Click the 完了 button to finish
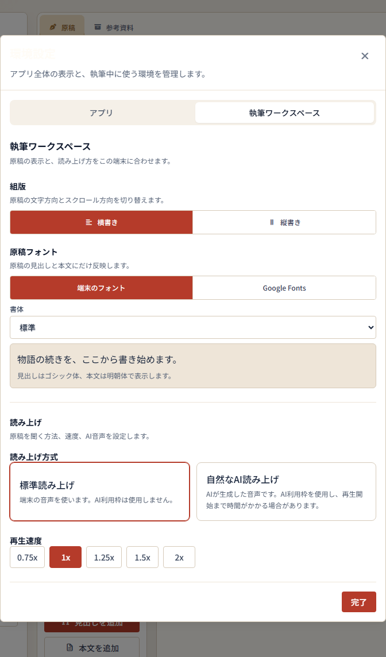 click(x=359, y=602)
